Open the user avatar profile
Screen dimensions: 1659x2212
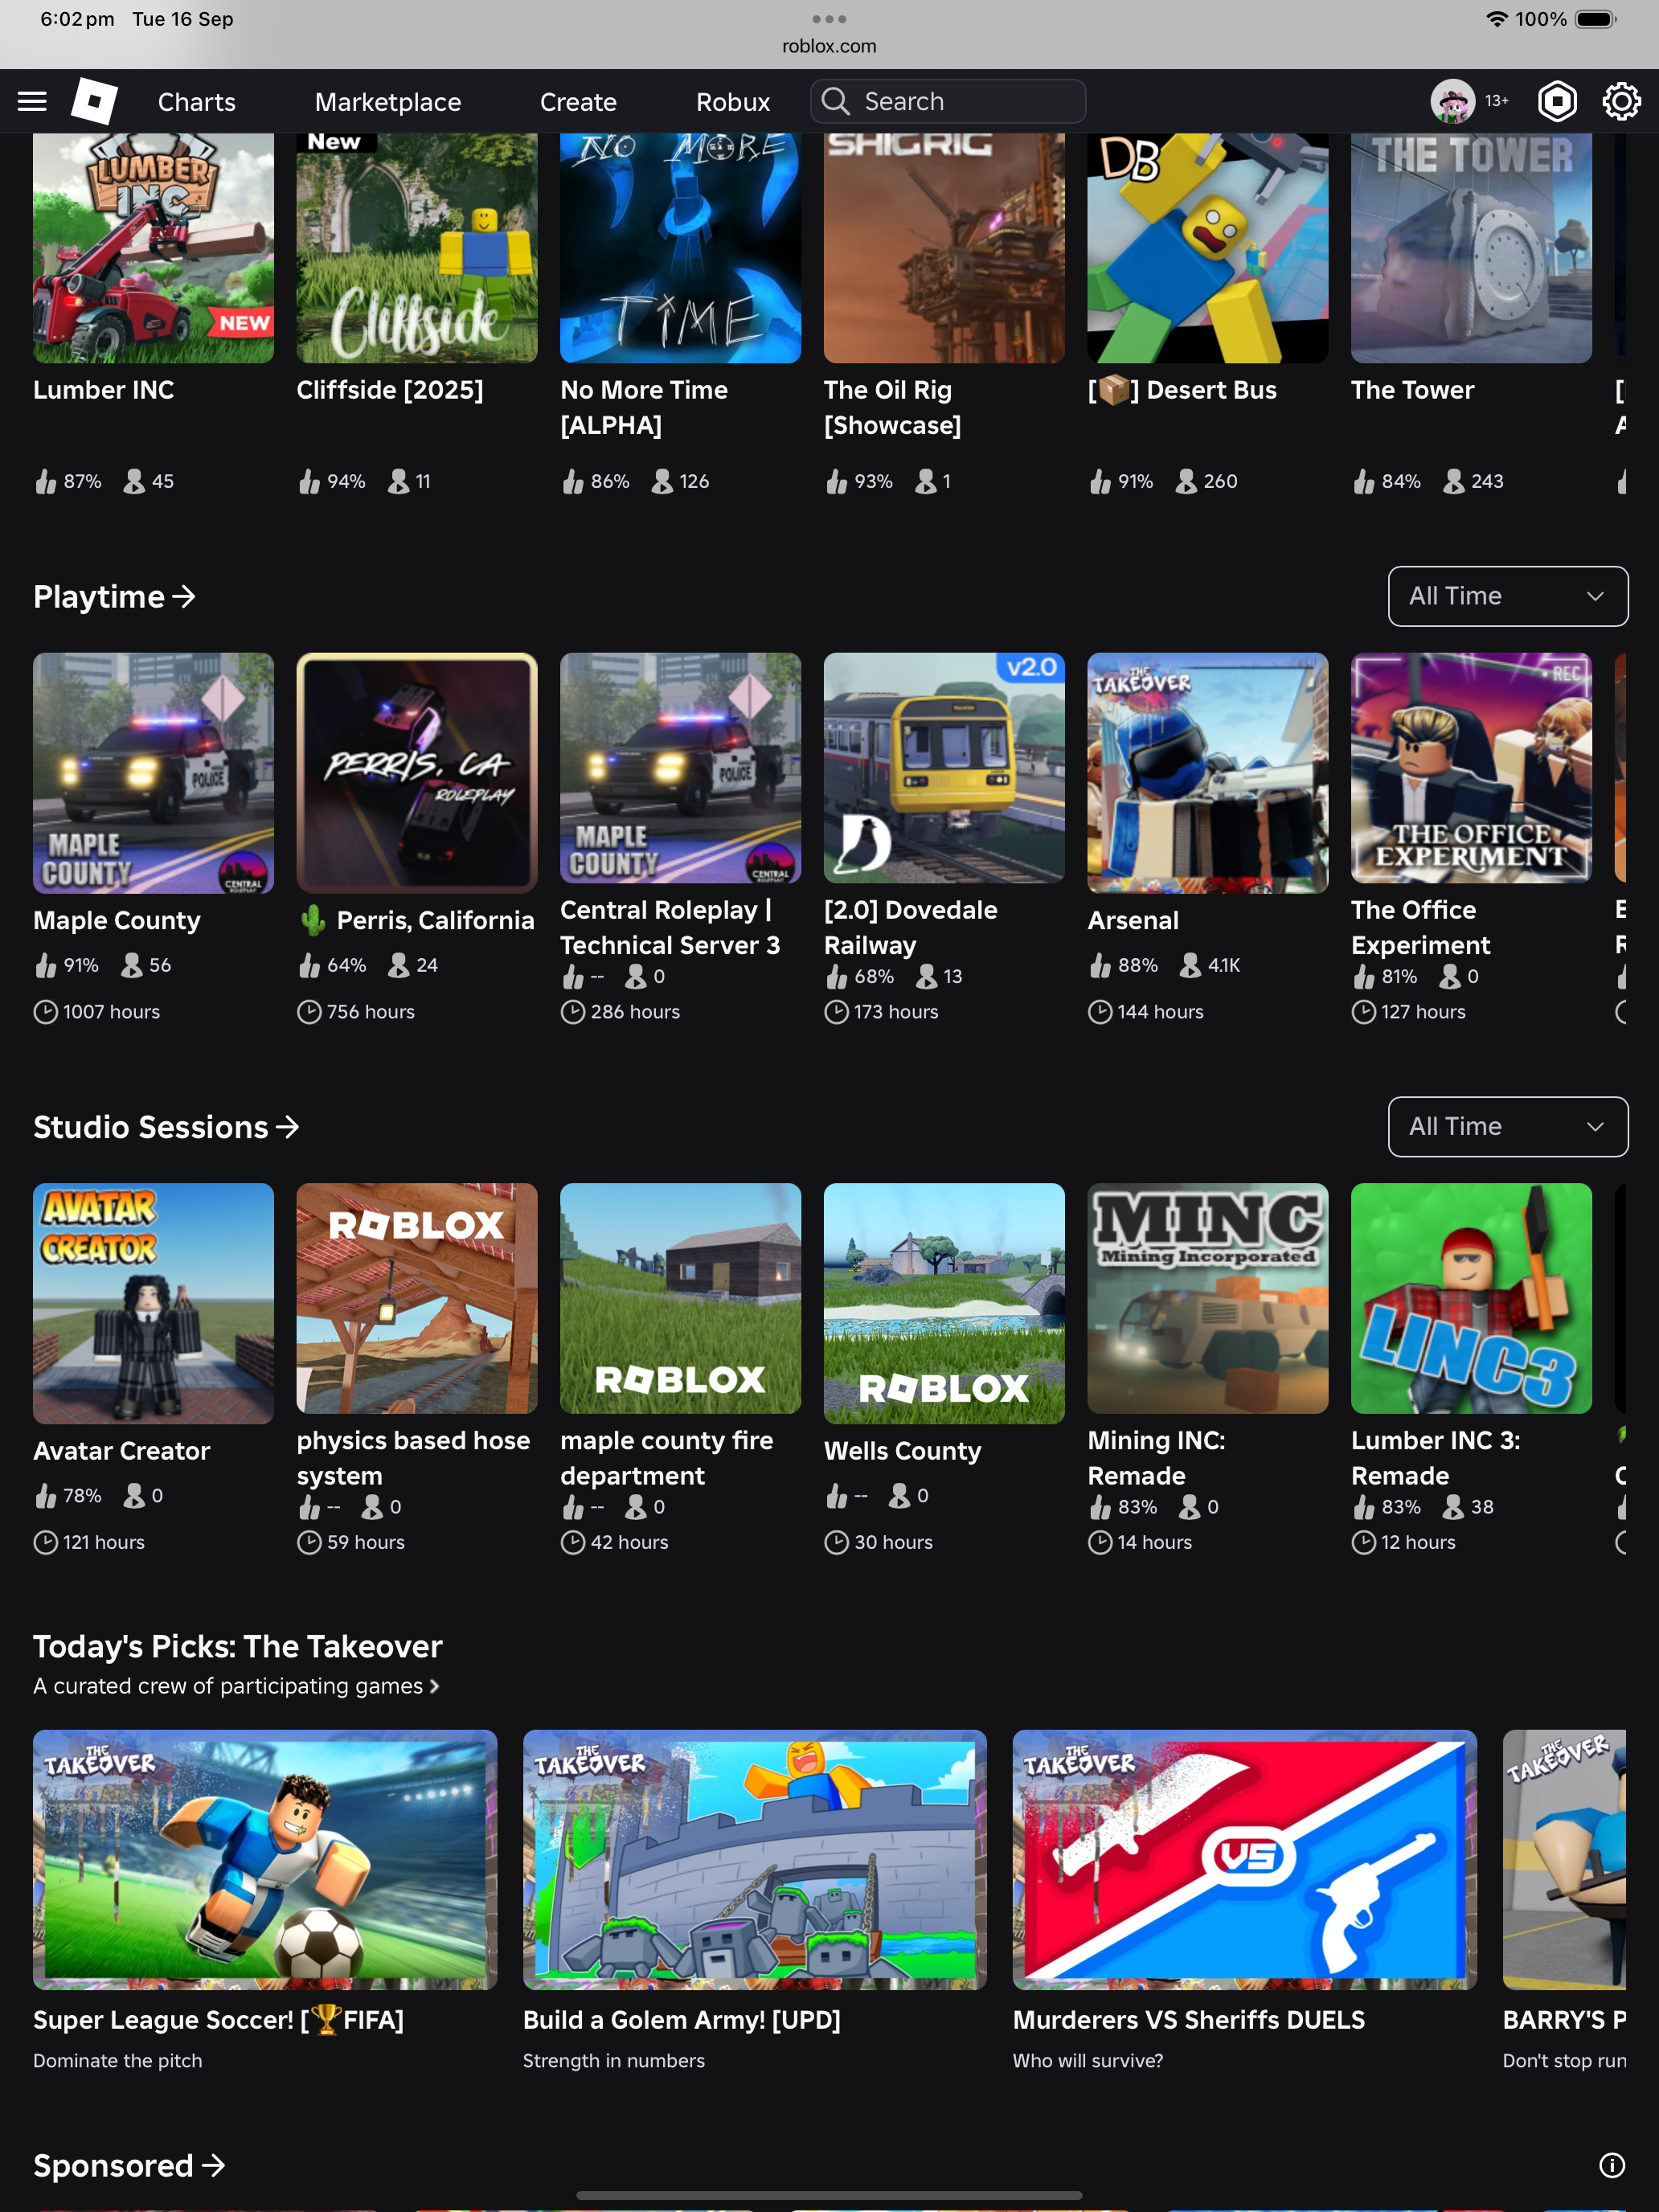pos(1452,101)
